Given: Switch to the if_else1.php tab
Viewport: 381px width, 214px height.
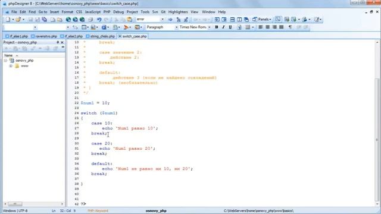Looking at the screenshot, I should [x=17, y=36].
